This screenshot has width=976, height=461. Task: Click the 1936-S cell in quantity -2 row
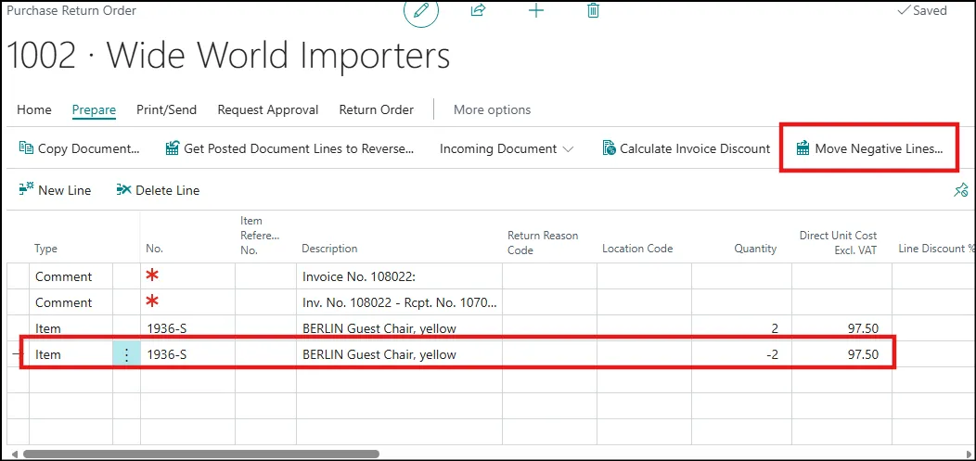[x=187, y=354]
